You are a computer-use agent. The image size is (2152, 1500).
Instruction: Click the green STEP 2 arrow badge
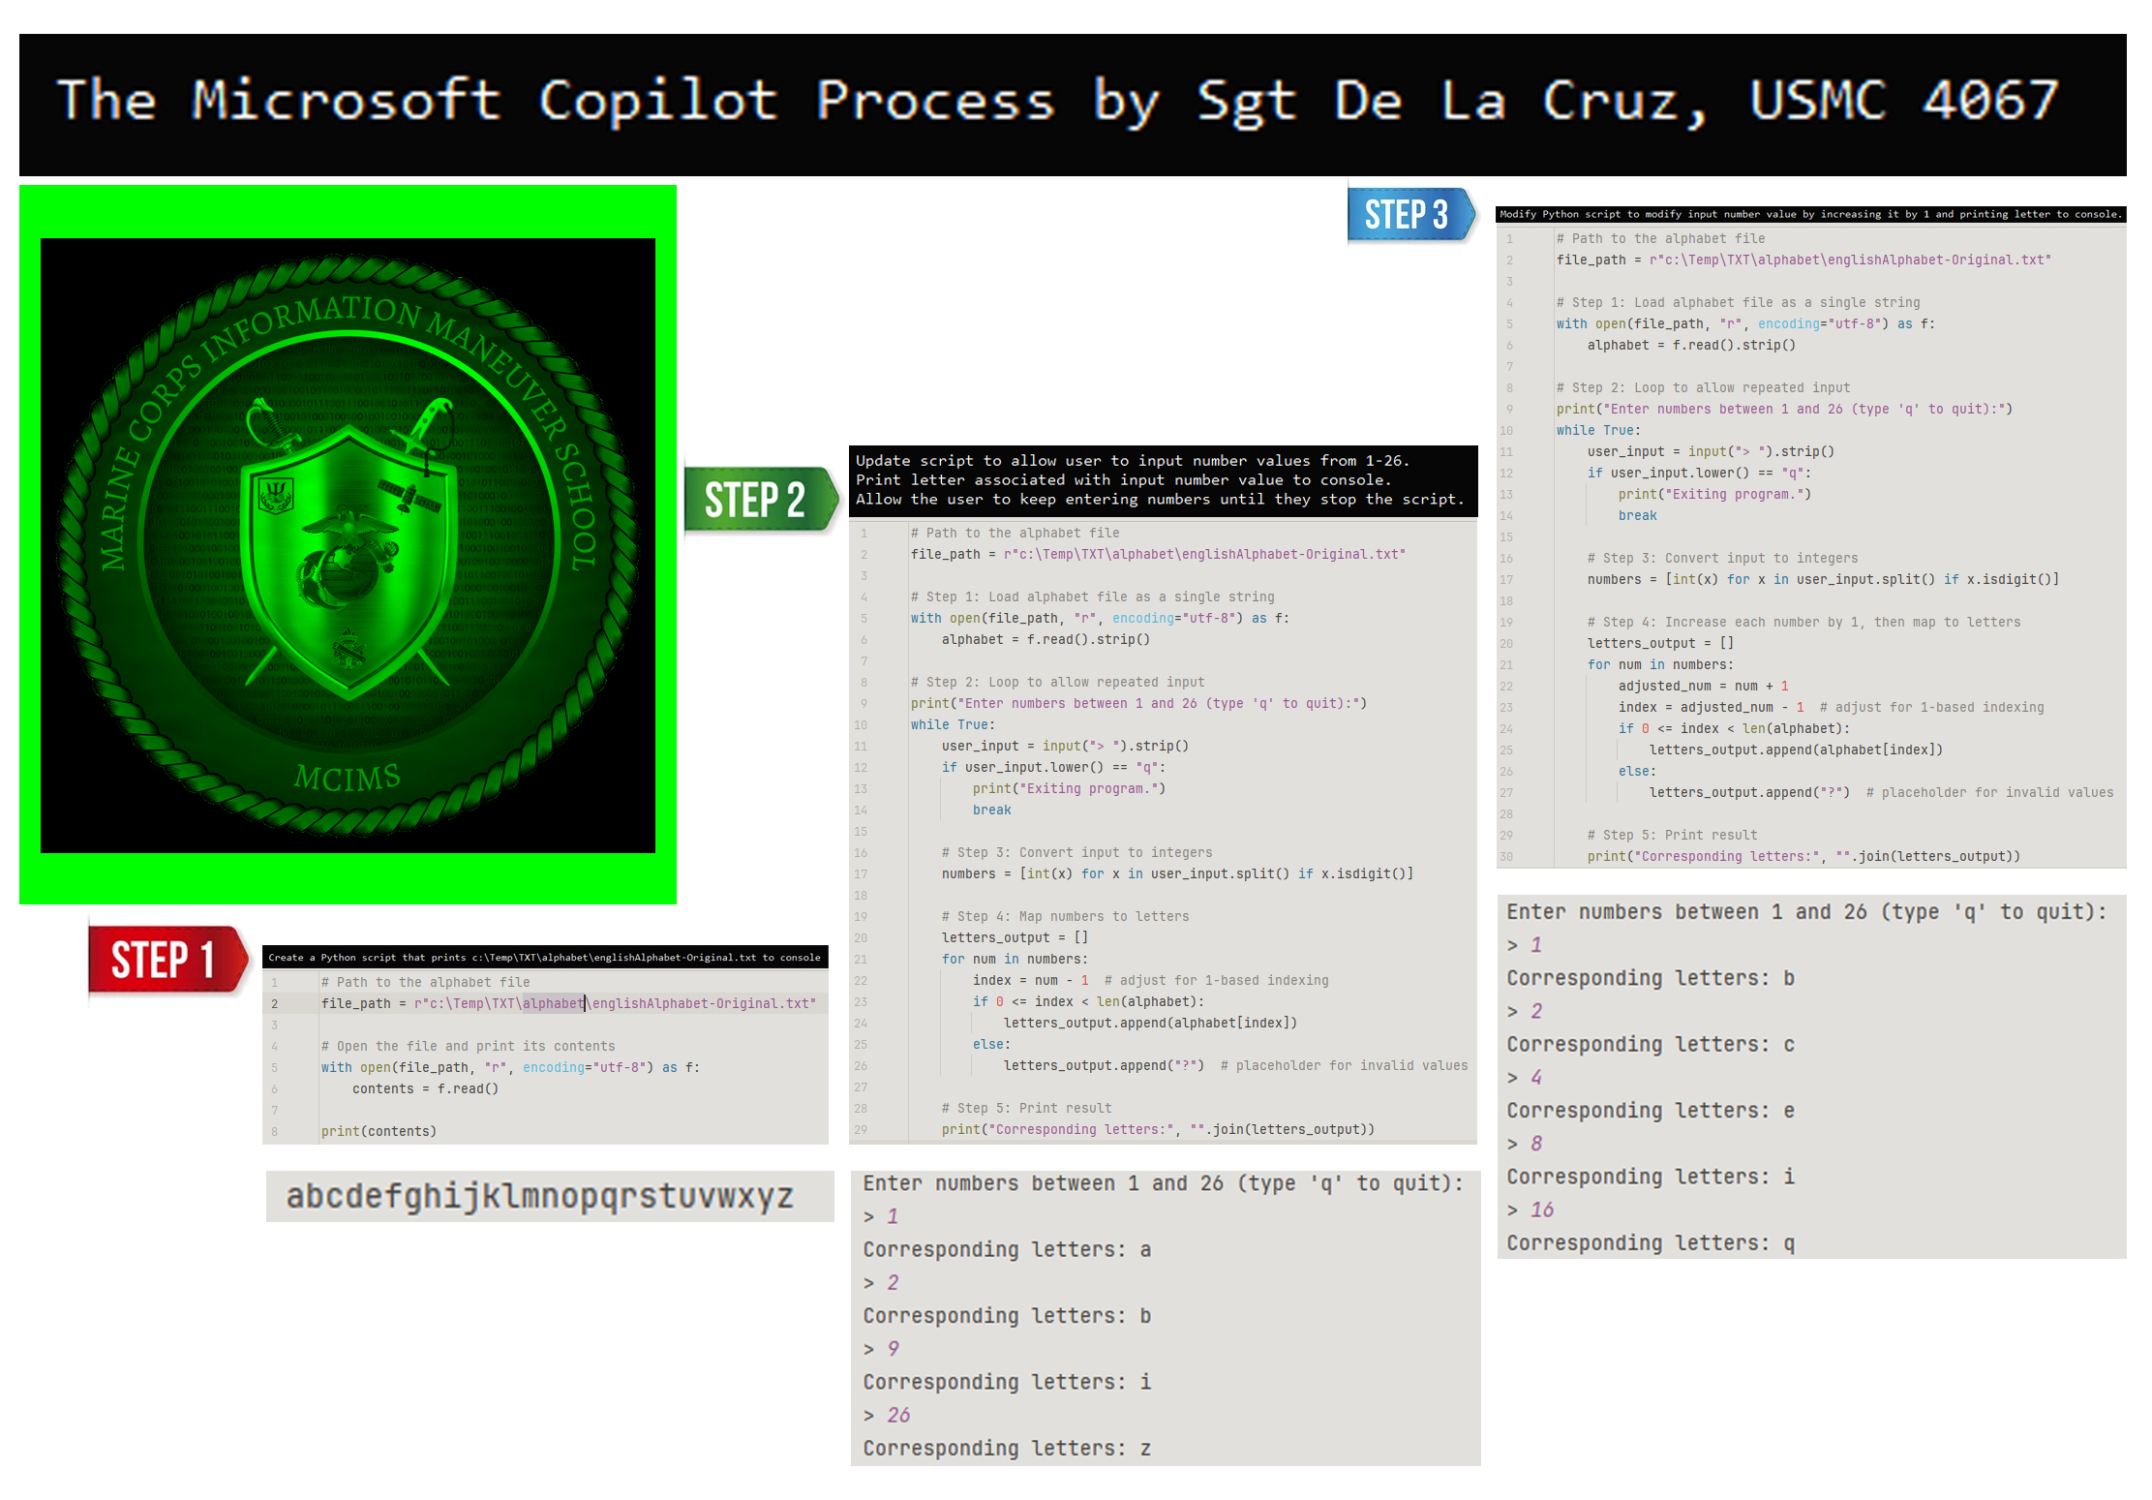[x=761, y=499]
